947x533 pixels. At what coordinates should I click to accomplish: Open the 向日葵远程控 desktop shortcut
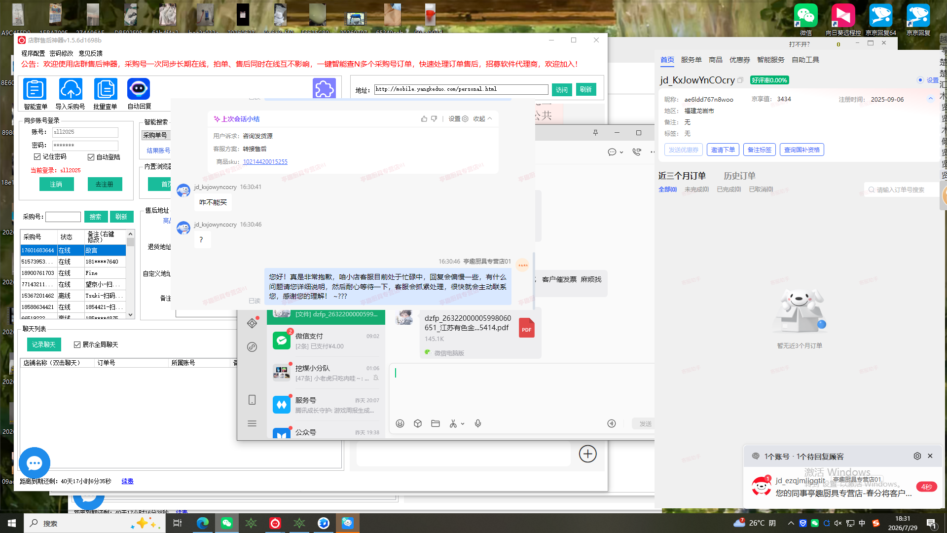(x=843, y=20)
